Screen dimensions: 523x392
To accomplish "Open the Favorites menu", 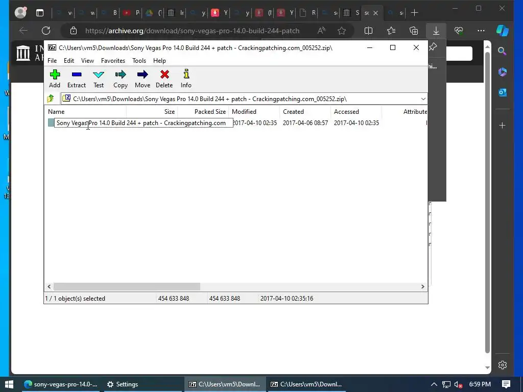I will [x=113, y=61].
